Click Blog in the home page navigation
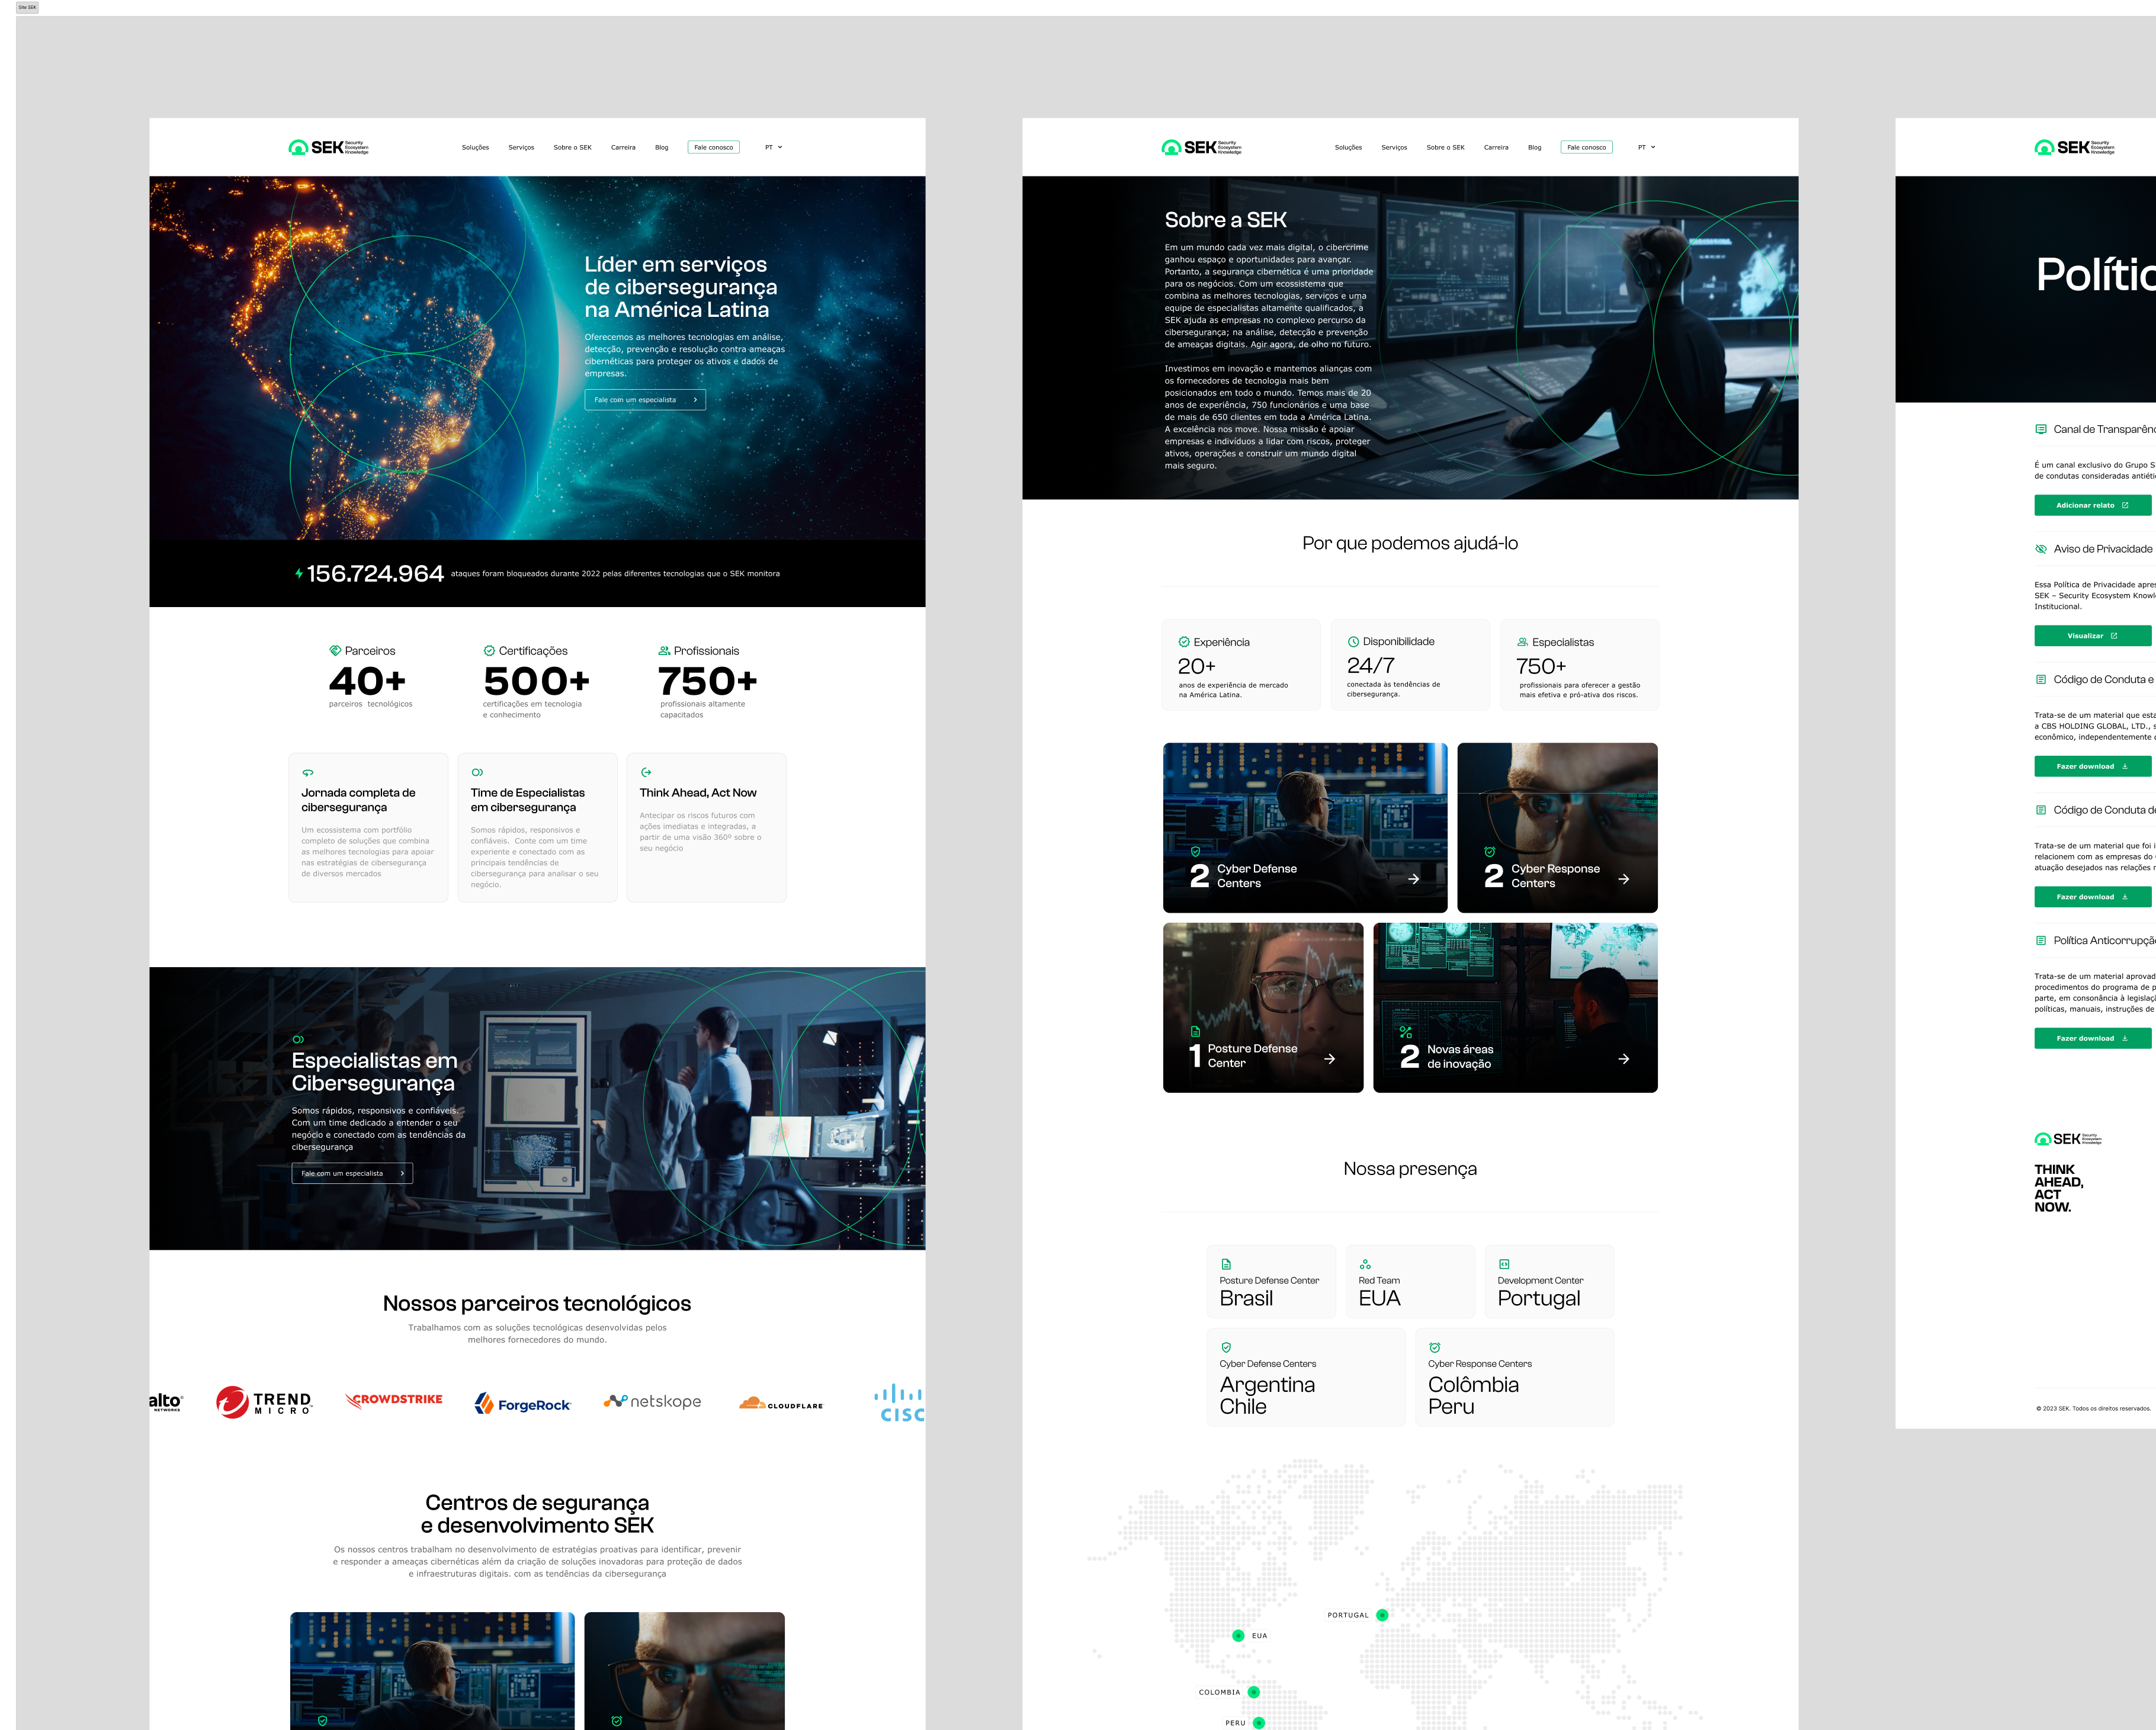Viewport: 2156px width, 1730px height. pyautogui.click(x=661, y=147)
